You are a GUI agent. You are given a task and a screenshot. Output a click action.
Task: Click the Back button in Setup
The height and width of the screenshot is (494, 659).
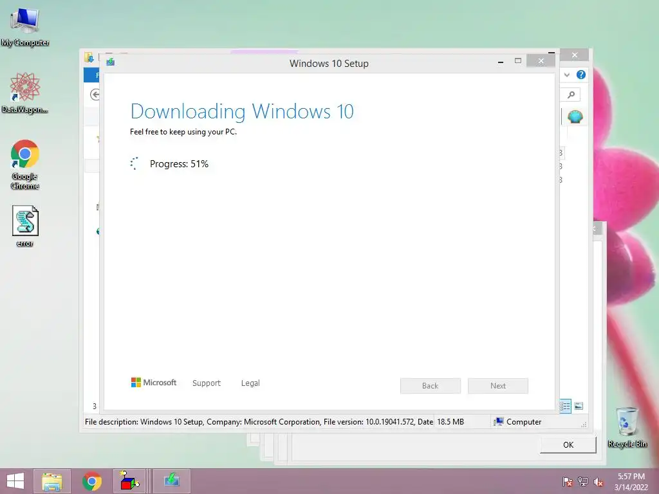[431, 386]
